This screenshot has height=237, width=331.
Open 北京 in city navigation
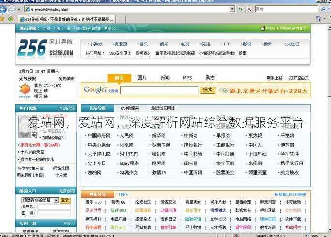46,28
